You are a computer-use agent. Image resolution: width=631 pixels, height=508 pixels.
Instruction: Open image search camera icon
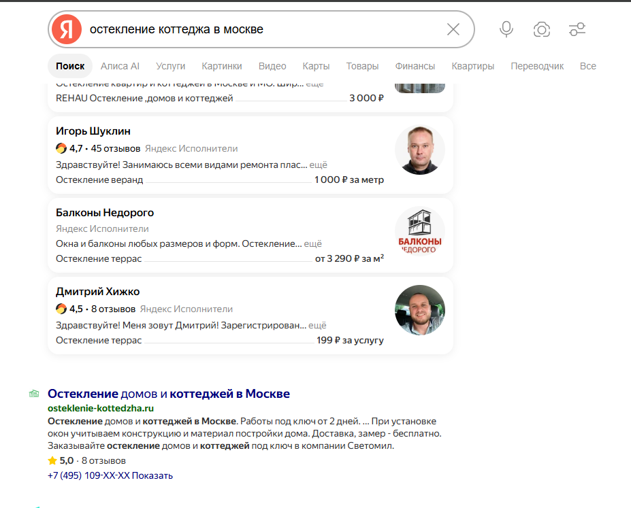tap(542, 29)
